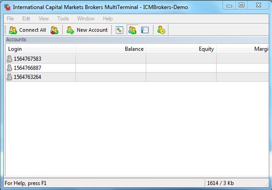Click the New Account toolbar button
Viewport: 272px width, 190px height.
[87, 30]
